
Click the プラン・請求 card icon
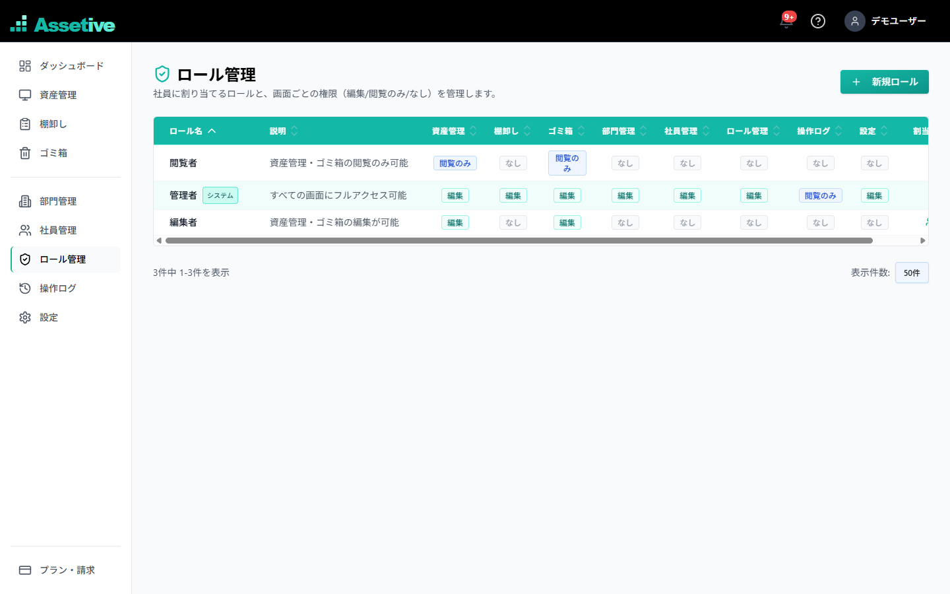pyautogui.click(x=25, y=570)
